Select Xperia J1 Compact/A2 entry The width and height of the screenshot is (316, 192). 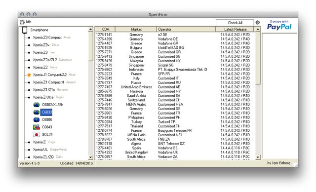[x=49, y=75]
